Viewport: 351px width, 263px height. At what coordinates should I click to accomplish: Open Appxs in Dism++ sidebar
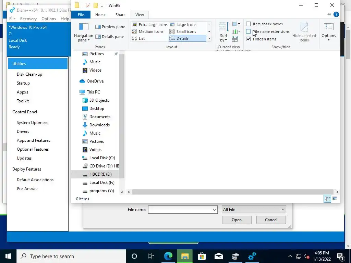pyautogui.click(x=22, y=92)
